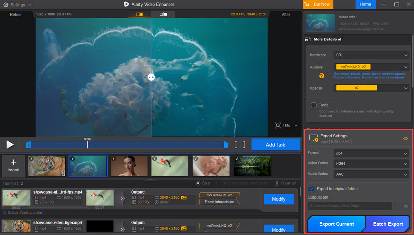Click moDetail-HQ v2 tag on first task
The height and width of the screenshot is (235, 414).
(219, 195)
